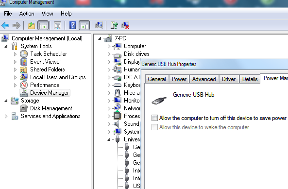Expand the Disk drives device category

click(109, 54)
